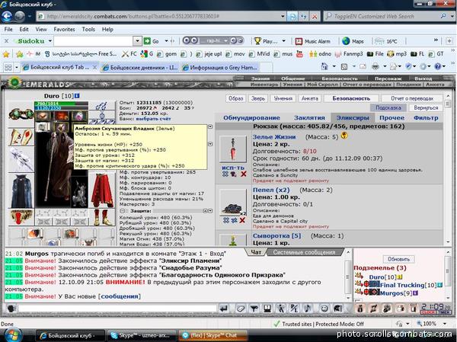Click the helmet icon in chat bar

point(337,308)
